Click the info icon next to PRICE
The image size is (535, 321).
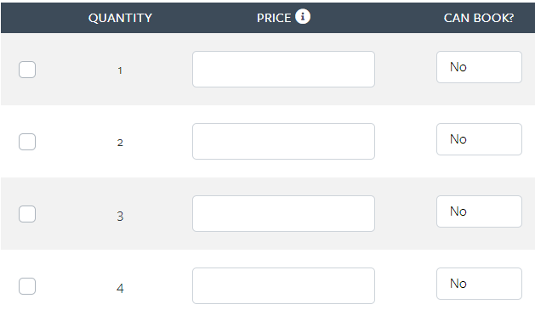point(303,16)
